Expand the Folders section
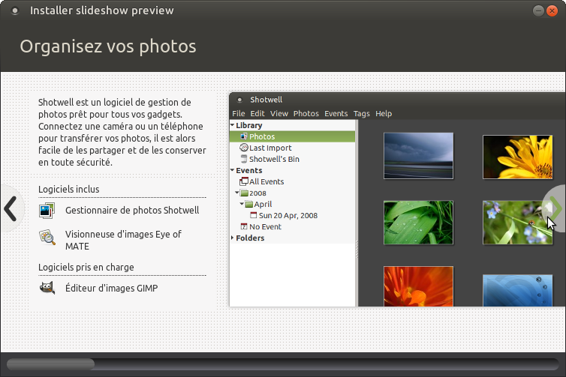 click(233, 238)
